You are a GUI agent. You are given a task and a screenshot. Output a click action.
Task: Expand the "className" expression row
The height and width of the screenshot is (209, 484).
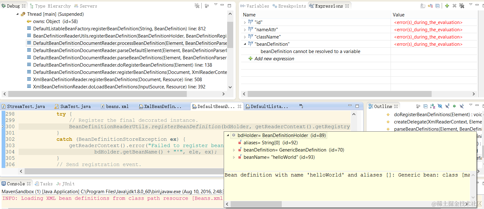245,37
